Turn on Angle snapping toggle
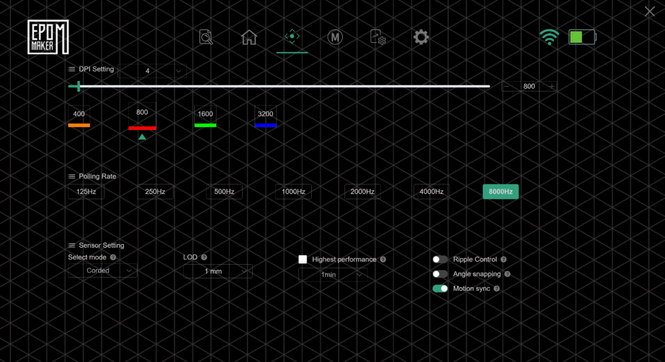The height and width of the screenshot is (362, 665). pyautogui.click(x=440, y=274)
